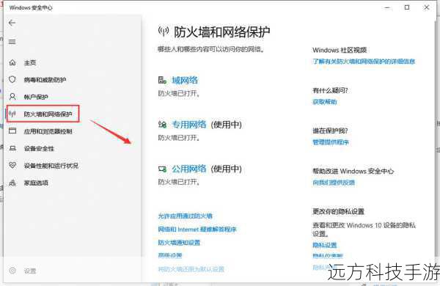440x286 pixels.
Task: Open 应用和浏览器控制 in the sidebar
Action: click(48, 131)
